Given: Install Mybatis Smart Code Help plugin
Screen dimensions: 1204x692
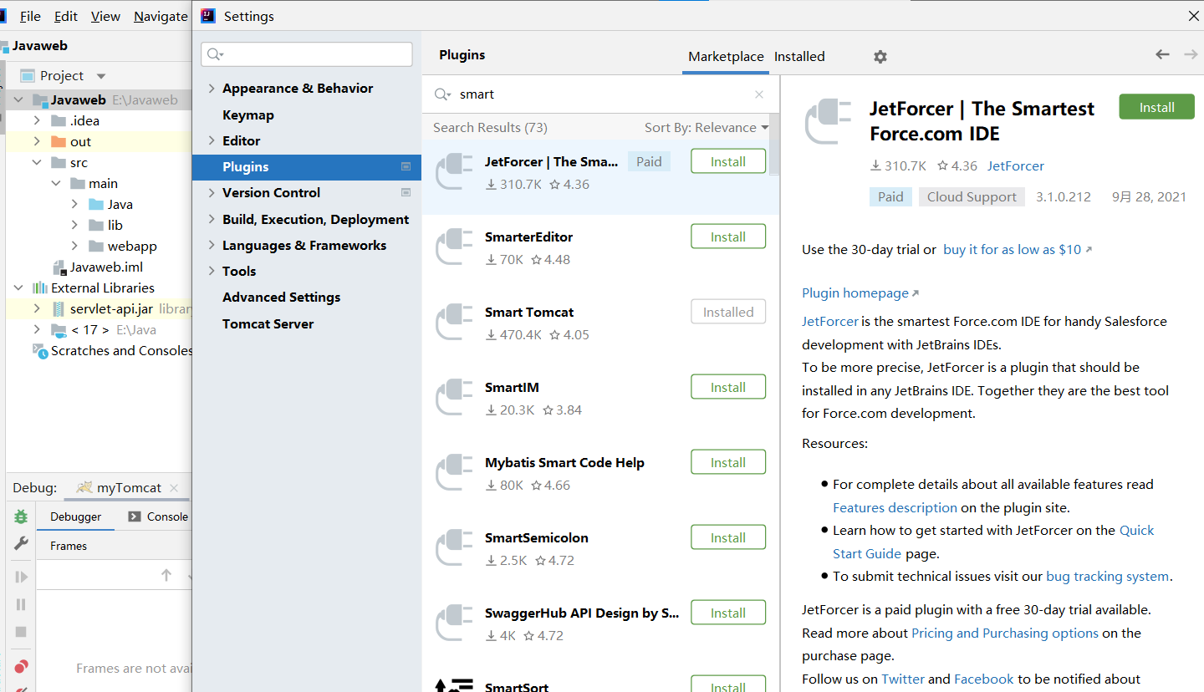Looking at the screenshot, I should coord(728,462).
